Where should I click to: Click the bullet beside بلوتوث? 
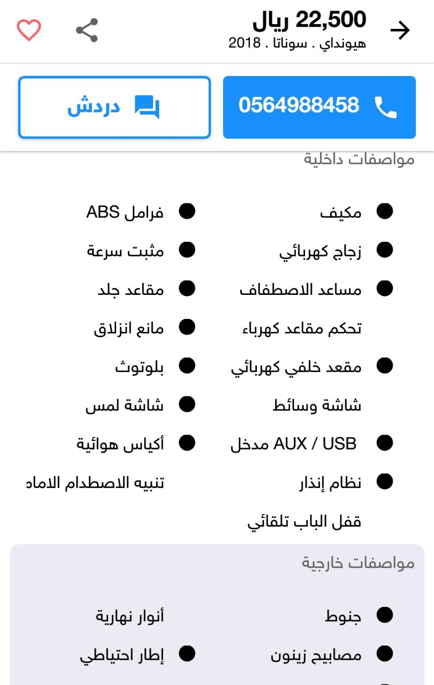(x=187, y=366)
